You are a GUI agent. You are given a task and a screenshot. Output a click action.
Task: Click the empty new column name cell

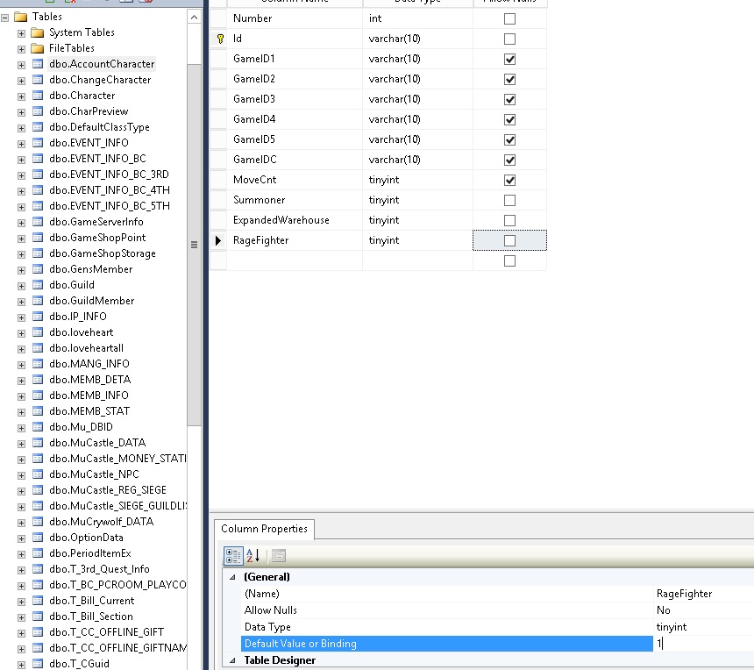click(x=295, y=260)
